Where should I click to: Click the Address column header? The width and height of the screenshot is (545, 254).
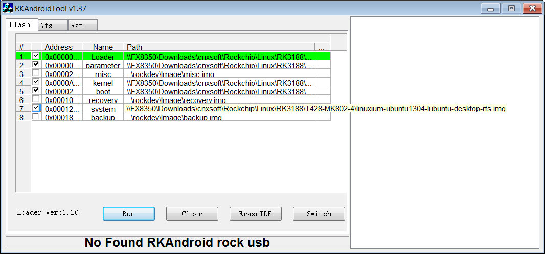61,47
